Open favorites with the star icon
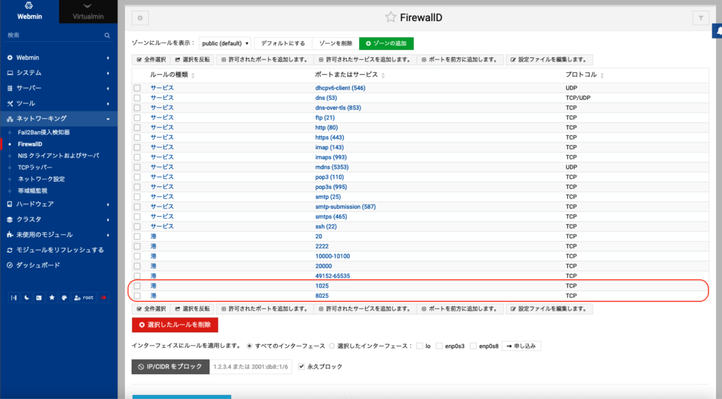This screenshot has width=722, height=399. click(51, 297)
